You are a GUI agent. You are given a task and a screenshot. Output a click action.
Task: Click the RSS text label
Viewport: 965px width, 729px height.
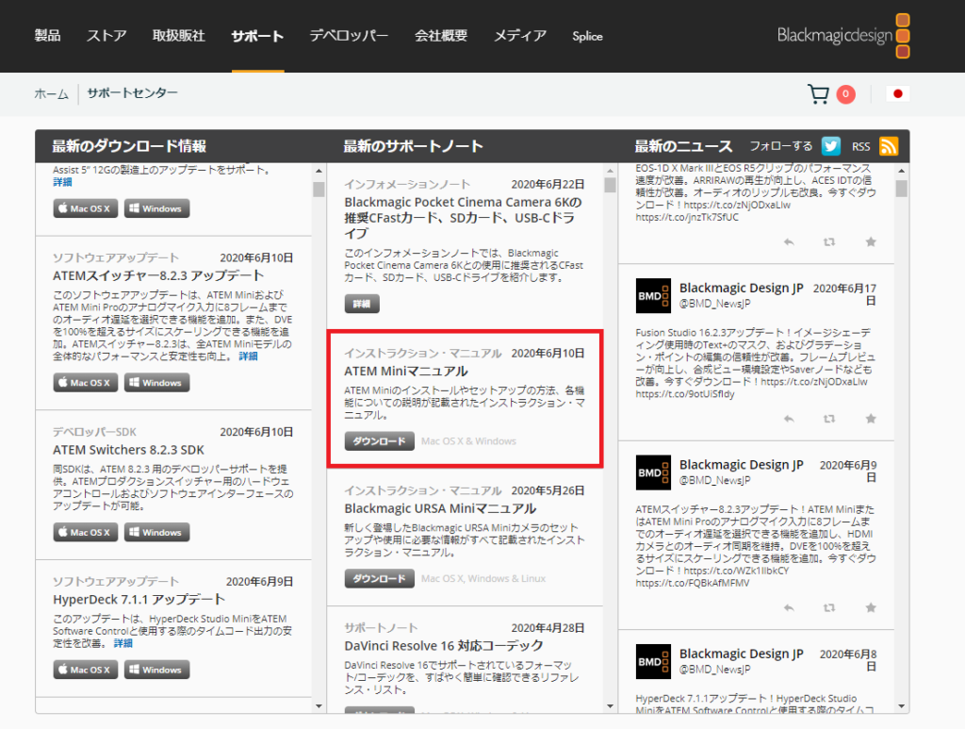coord(861,146)
